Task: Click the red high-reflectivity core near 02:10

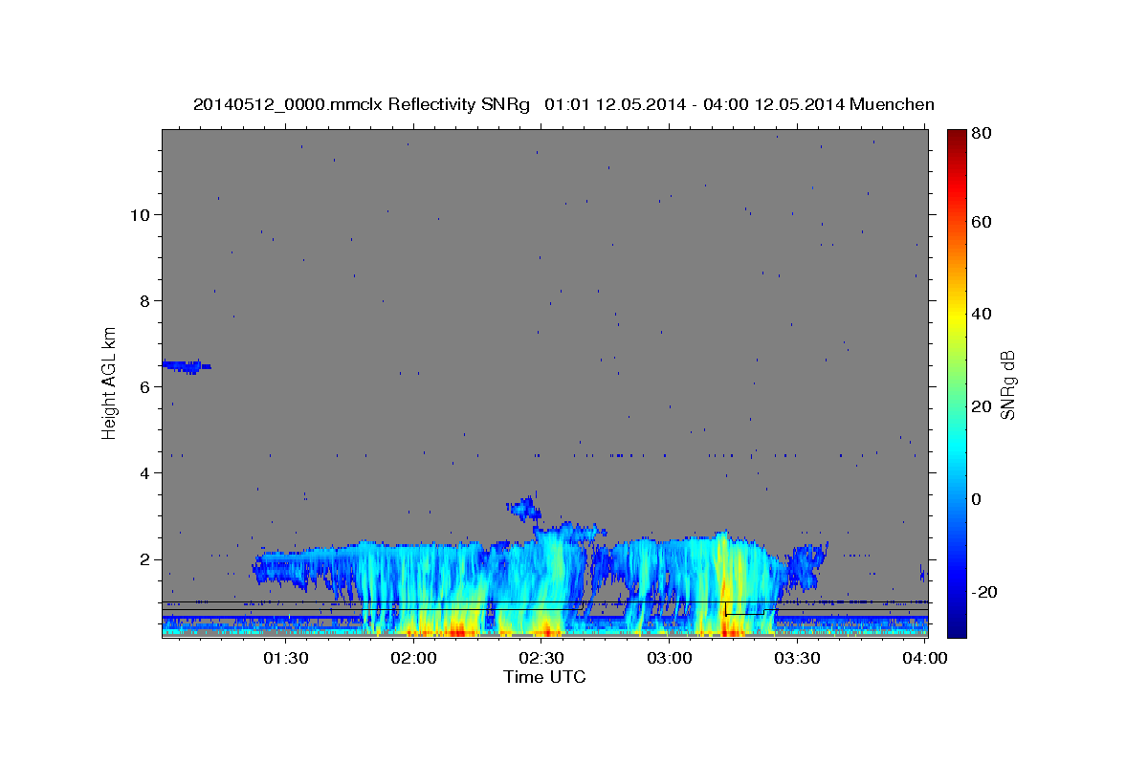Action: (456, 631)
